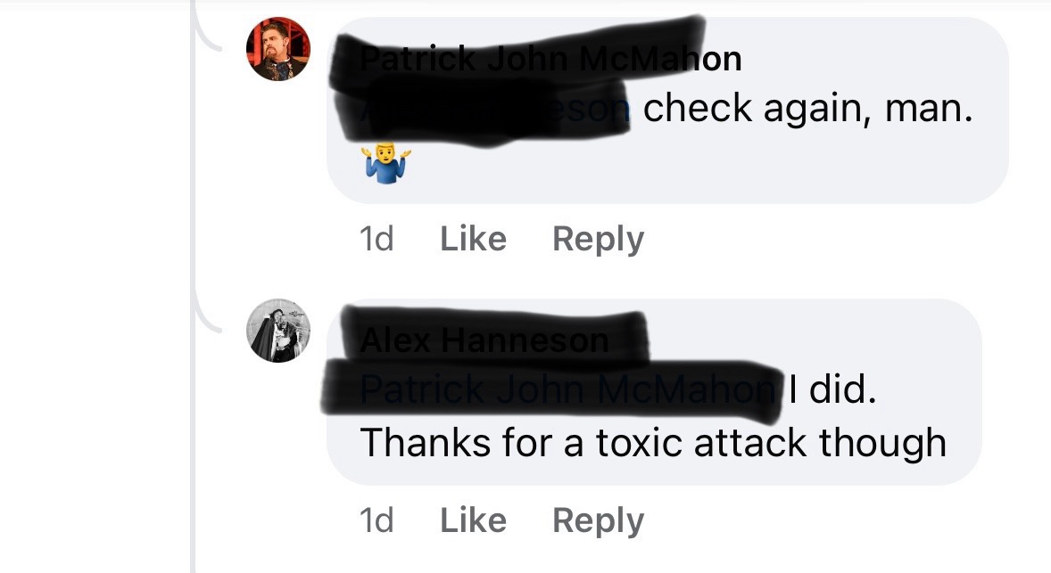Click the curved connector leading to the red avatar

pyautogui.click(x=207, y=34)
